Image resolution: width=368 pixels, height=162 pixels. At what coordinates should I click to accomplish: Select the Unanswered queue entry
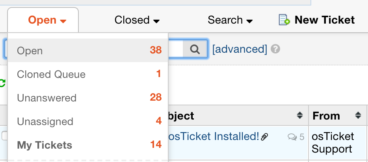(46, 98)
